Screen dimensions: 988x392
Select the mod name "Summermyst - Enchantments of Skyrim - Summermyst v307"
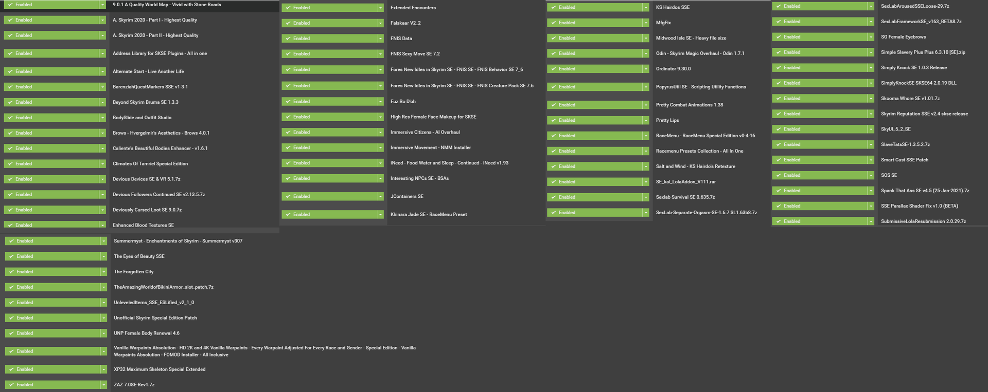pos(178,241)
